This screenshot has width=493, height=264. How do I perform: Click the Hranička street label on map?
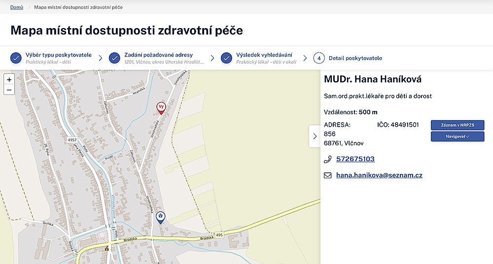[x=139, y=91]
